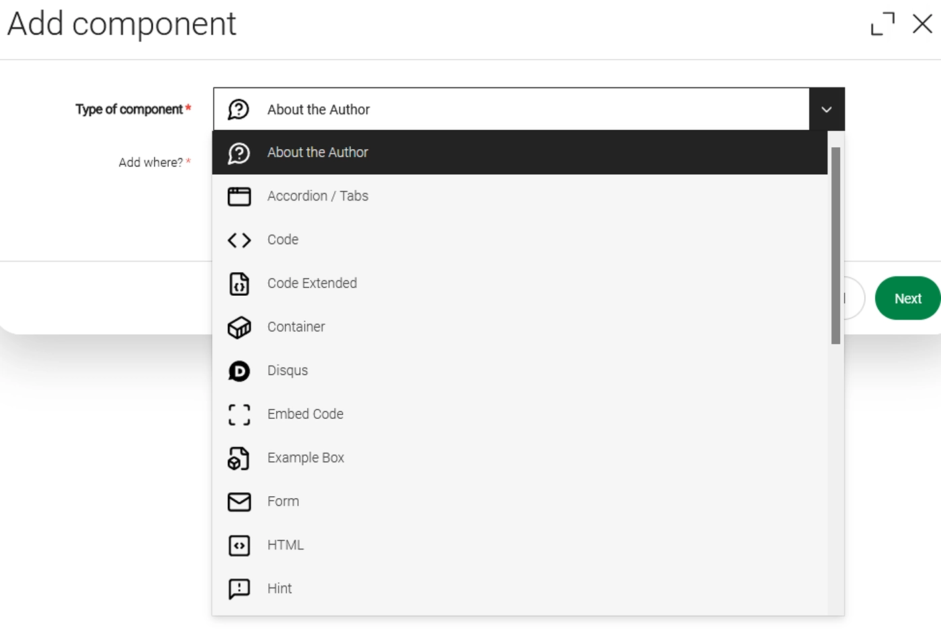The height and width of the screenshot is (632, 941).
Task: Click the Container box icon
Action: pyautogui.click(x=239, y=327)
